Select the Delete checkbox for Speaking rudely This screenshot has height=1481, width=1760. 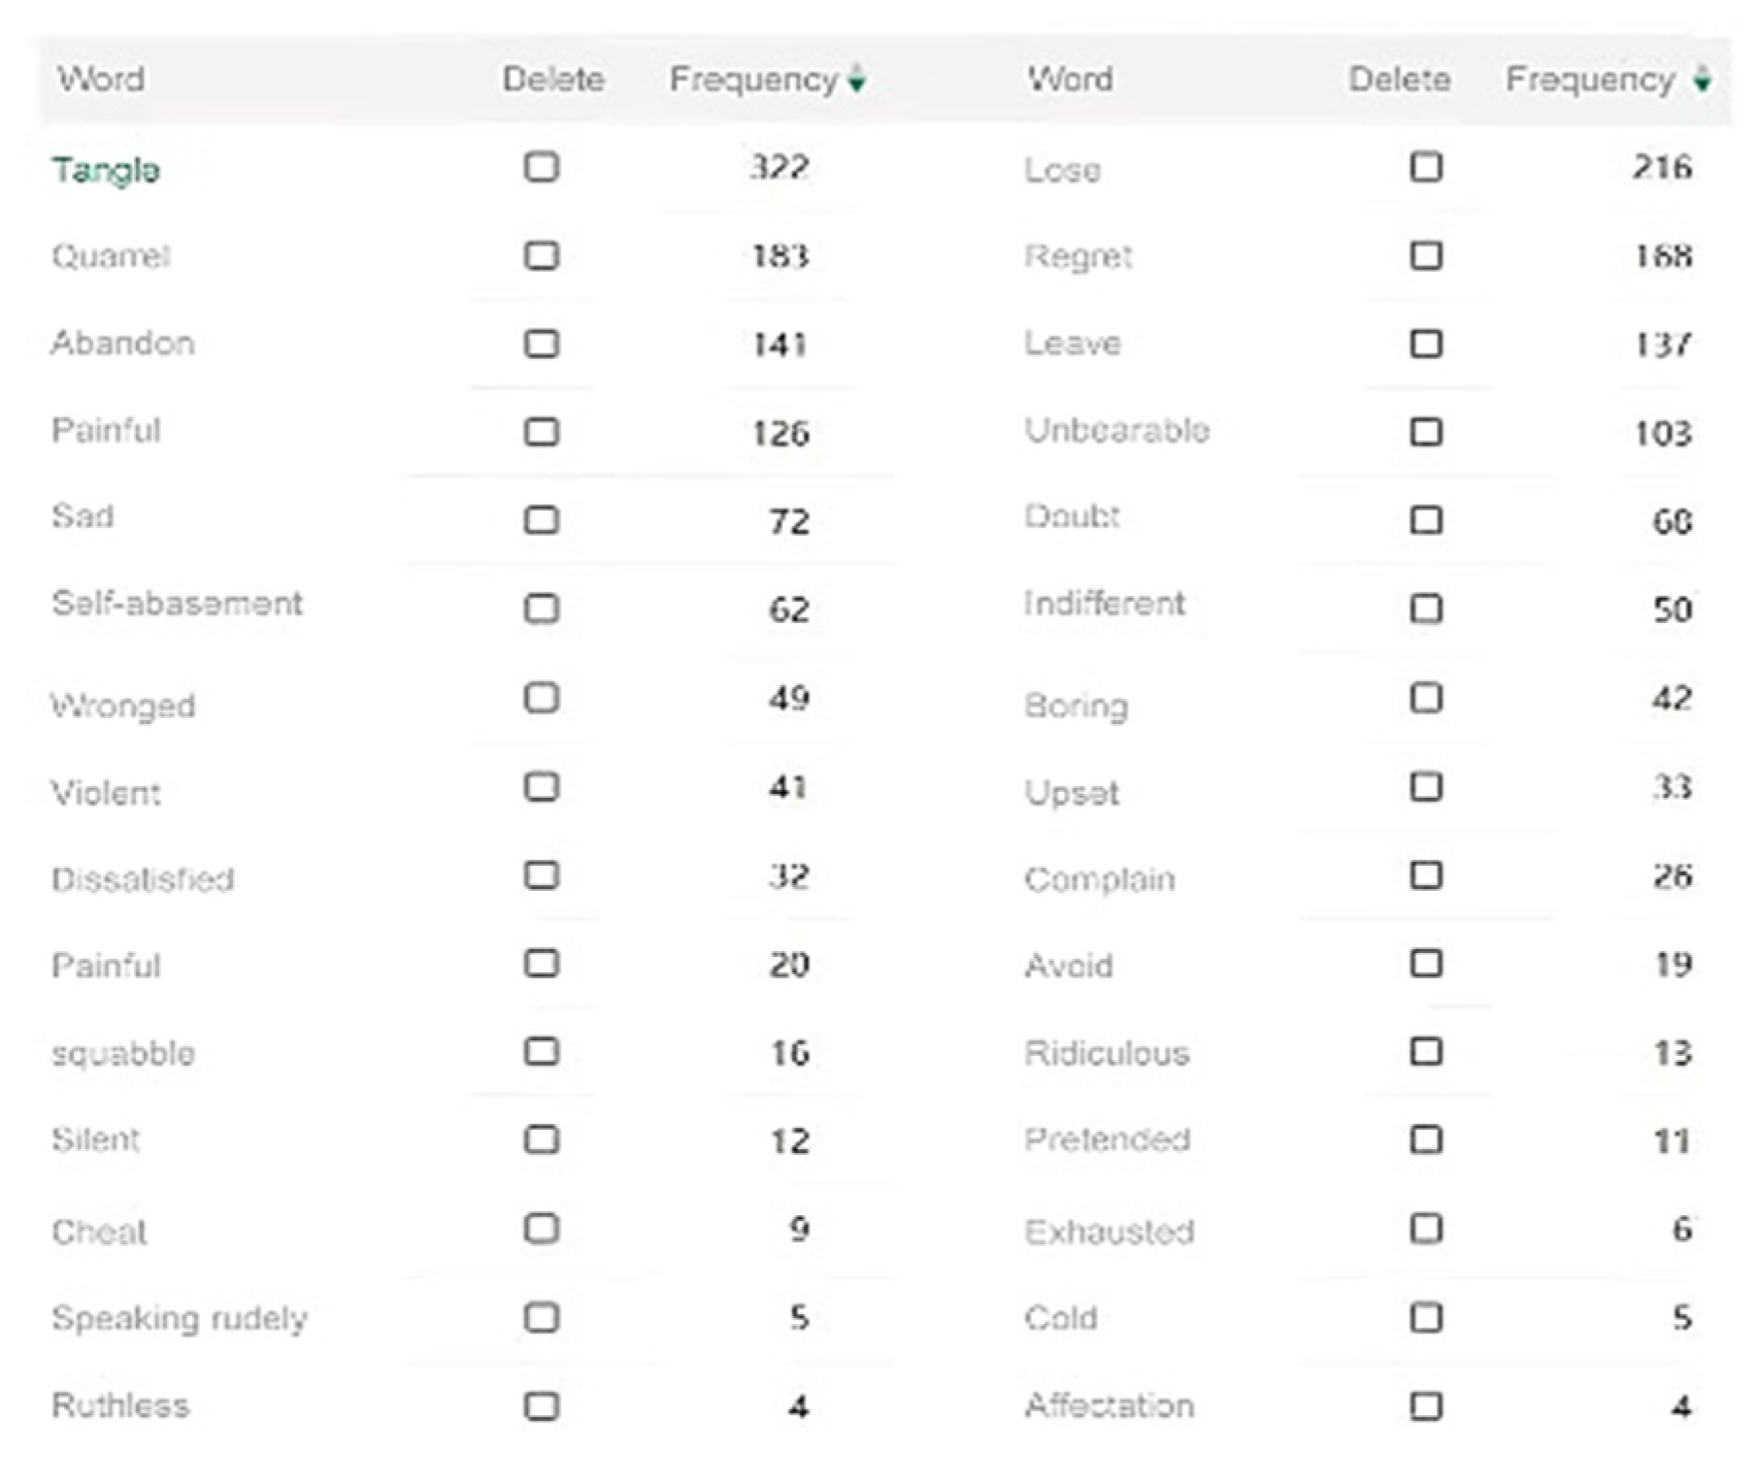click(x=542, y=1317)
